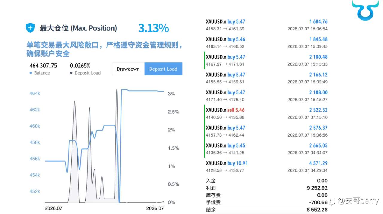Click the blue shield plus icon

click(30, 28)
